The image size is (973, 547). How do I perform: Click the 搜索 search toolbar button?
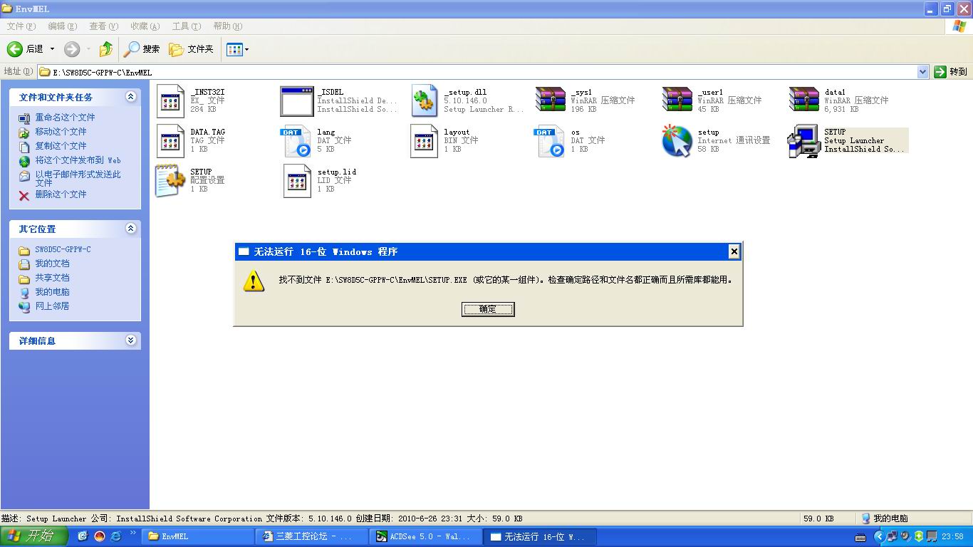pos(142,49)
